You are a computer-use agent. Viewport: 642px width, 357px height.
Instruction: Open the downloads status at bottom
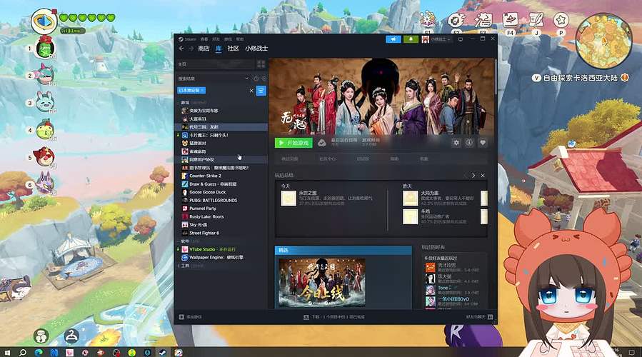coord(334,317)
